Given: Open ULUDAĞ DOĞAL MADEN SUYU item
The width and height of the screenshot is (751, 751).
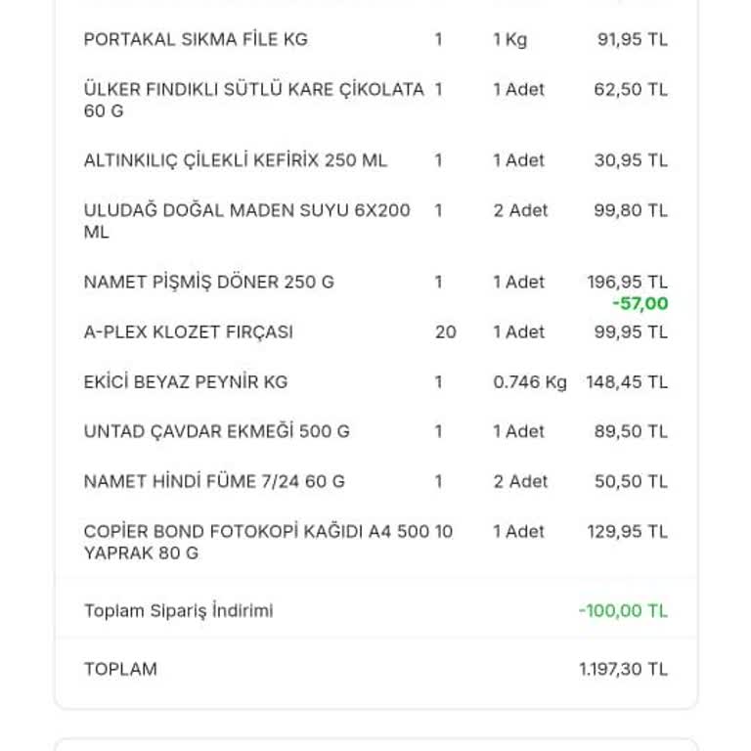Looking at the screenshot, I should pyautogui.click(x=246, y=221).
